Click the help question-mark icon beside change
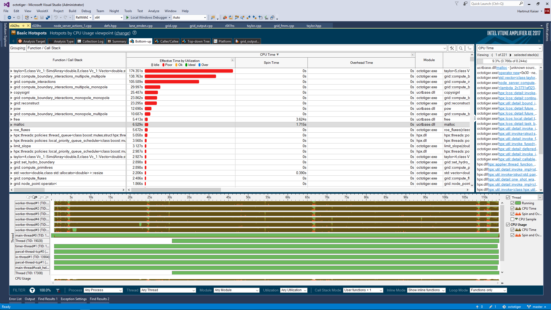 point(135,33)
